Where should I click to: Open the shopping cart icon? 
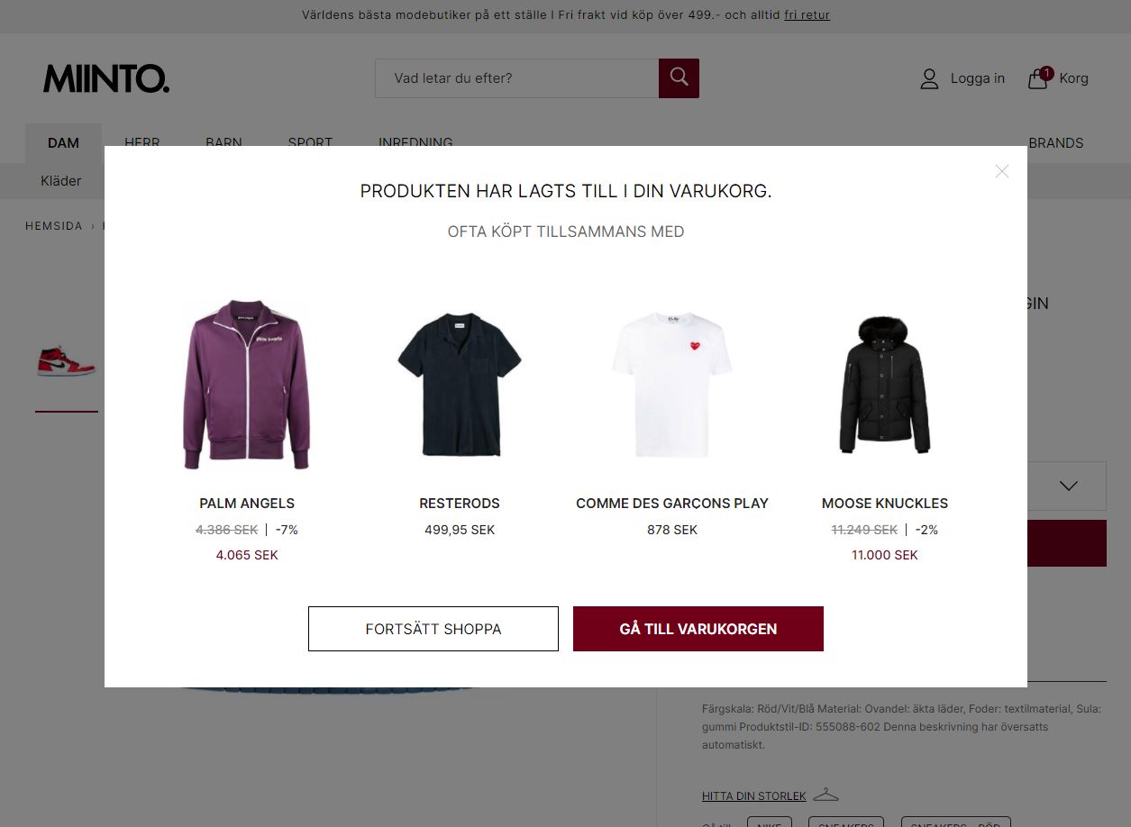[x=1038, y=79]
